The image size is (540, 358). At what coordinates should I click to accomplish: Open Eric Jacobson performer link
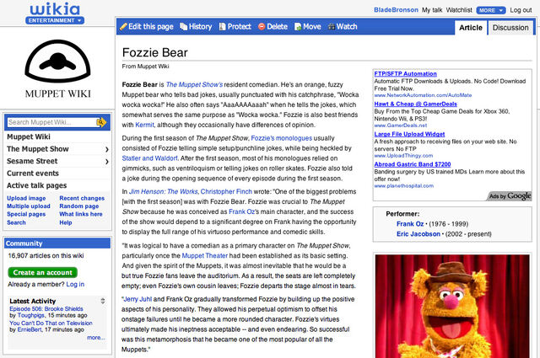(418, 234)
